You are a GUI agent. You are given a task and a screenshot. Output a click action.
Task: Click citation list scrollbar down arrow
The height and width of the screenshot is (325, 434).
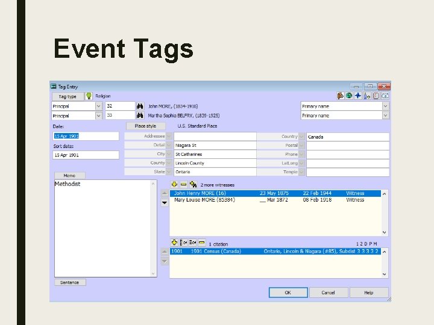click(x=384, y=274)
